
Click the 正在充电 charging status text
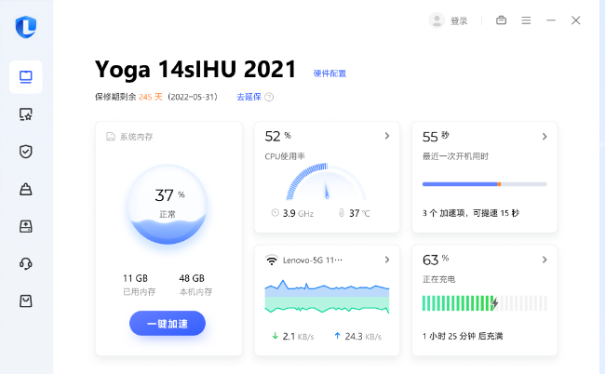[438, 279]
